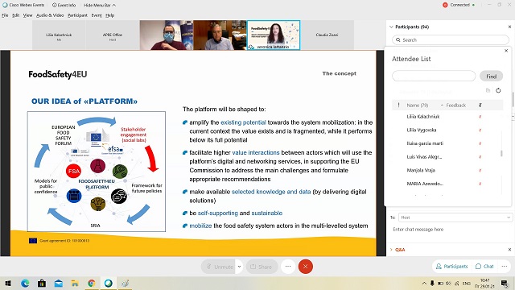
Task: Click the Share button
Action: [x=262, y=267]
